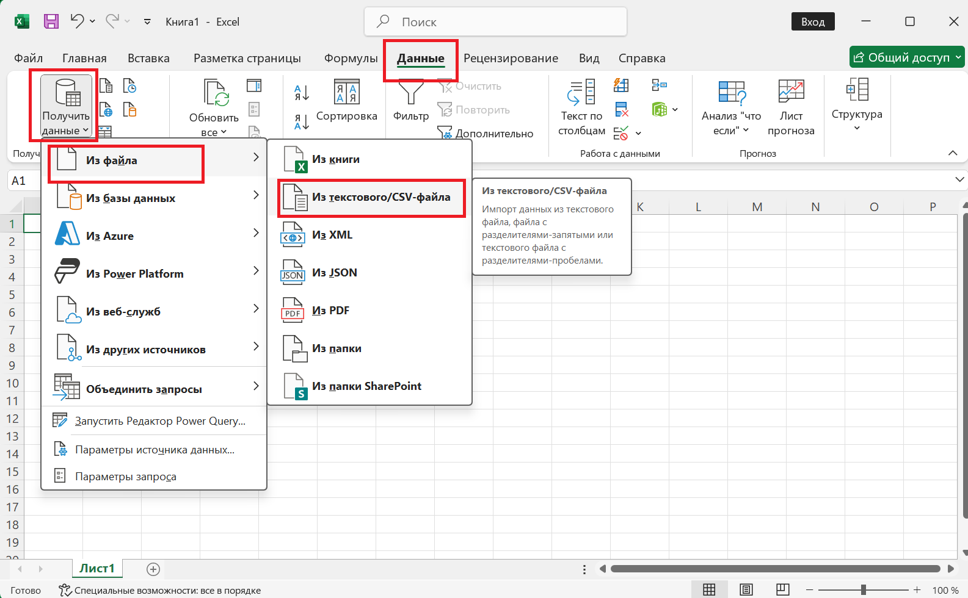The image size is (968, 598).
Task: Open the Файл tab
Action: click(28, 58)
